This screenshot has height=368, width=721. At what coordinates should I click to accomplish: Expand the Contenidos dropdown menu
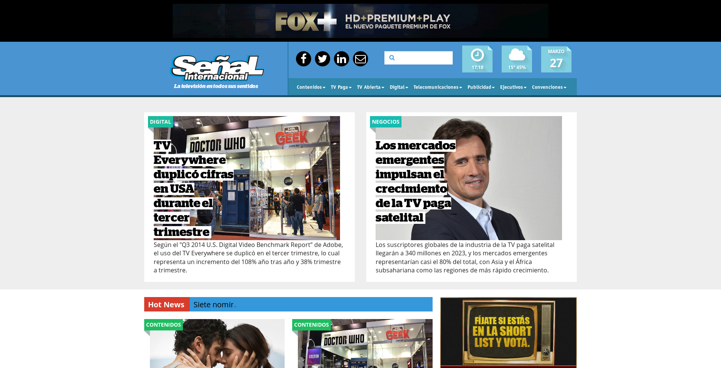coord(311,87)
